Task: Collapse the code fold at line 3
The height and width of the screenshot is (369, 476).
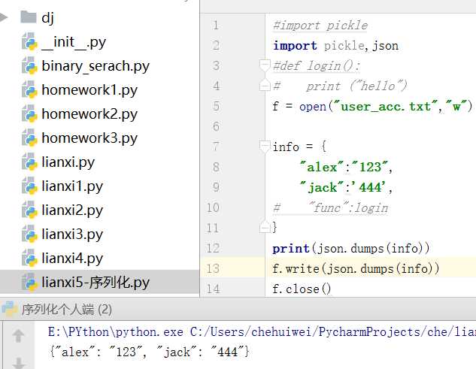Action: coord(265,65)
